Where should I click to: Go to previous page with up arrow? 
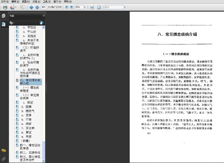coord(31,7)
